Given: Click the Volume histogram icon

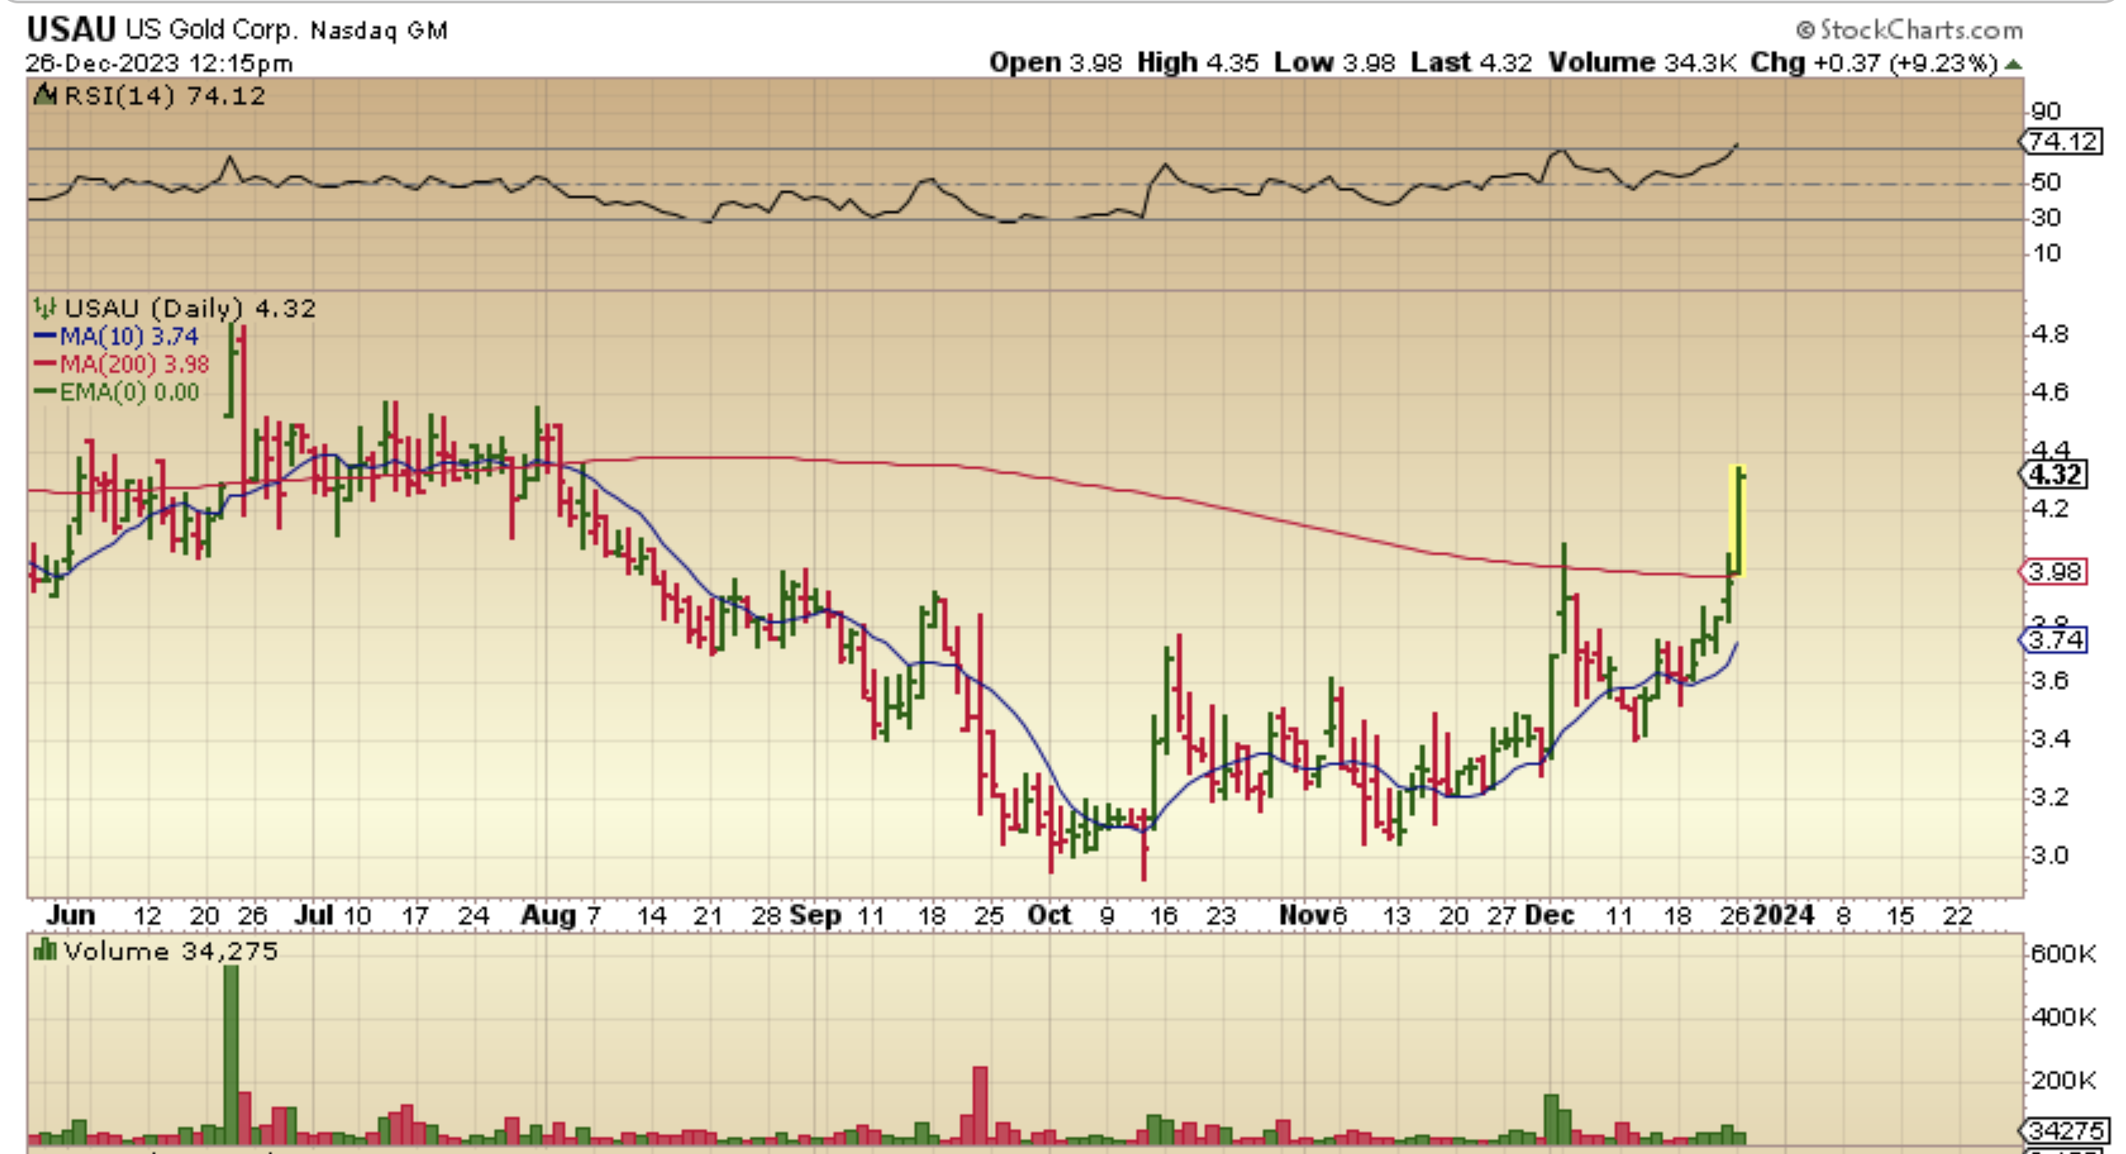Looking at the screenshot, I should point(44,951).
